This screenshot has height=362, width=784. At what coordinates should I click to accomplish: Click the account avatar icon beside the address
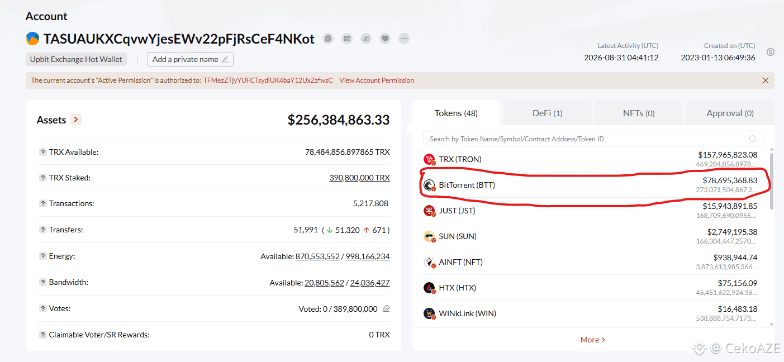(x=32, y=39)
